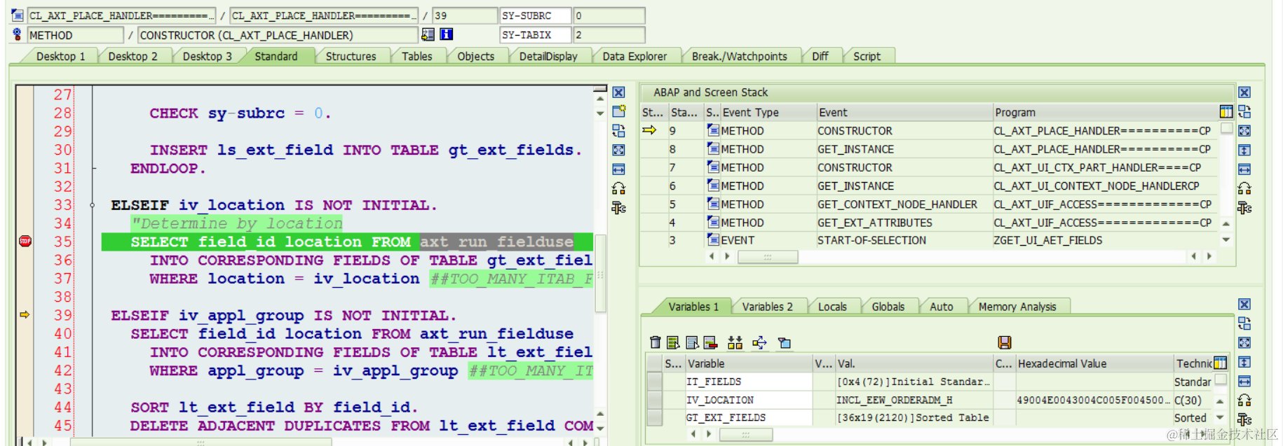The height and width of the screenshot is (446, 1283).
Task: Click the swap tool icon beside Variables panel
Action: (1244, 323)
